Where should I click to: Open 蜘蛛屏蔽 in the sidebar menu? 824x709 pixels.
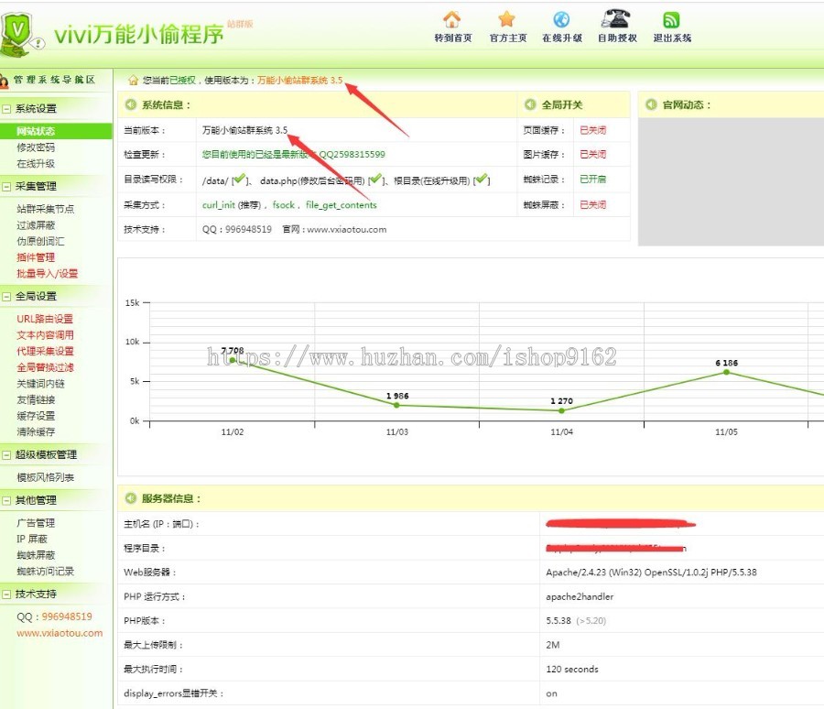click(x=36, y=555)
